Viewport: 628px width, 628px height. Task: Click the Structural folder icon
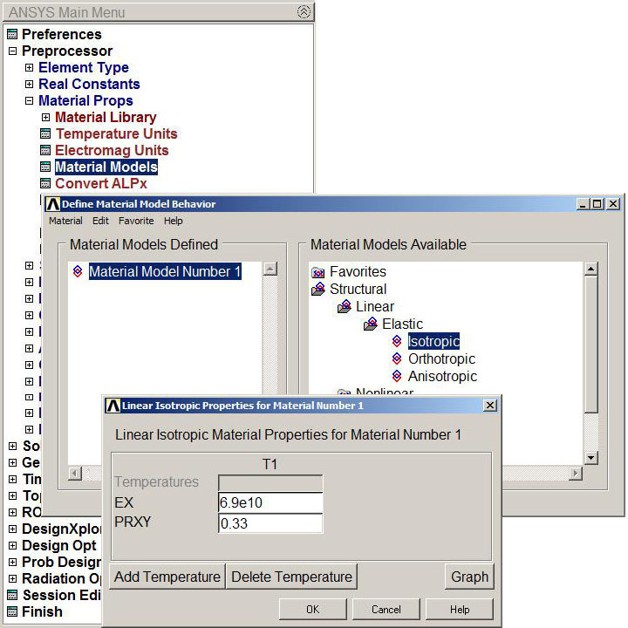click(318, 290)
